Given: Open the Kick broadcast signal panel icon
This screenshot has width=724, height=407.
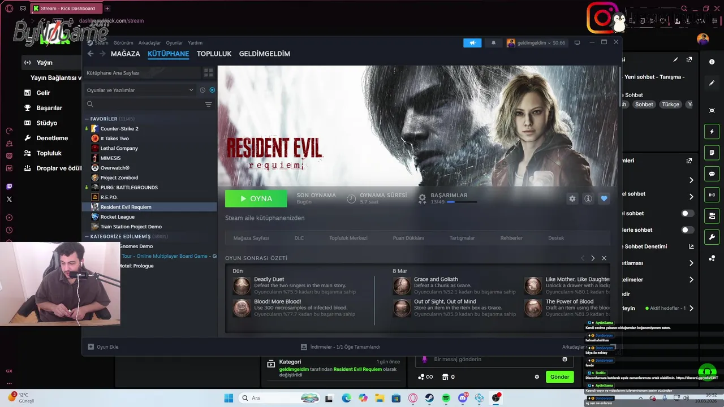Looking at the screenshot, I should click(x=712, y=195).
